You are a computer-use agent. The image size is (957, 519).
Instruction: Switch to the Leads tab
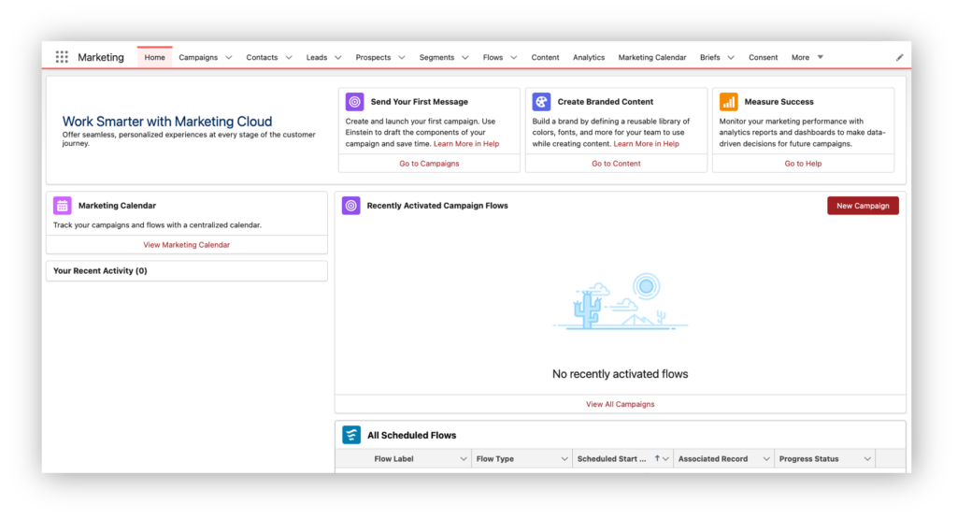(317, 57)
